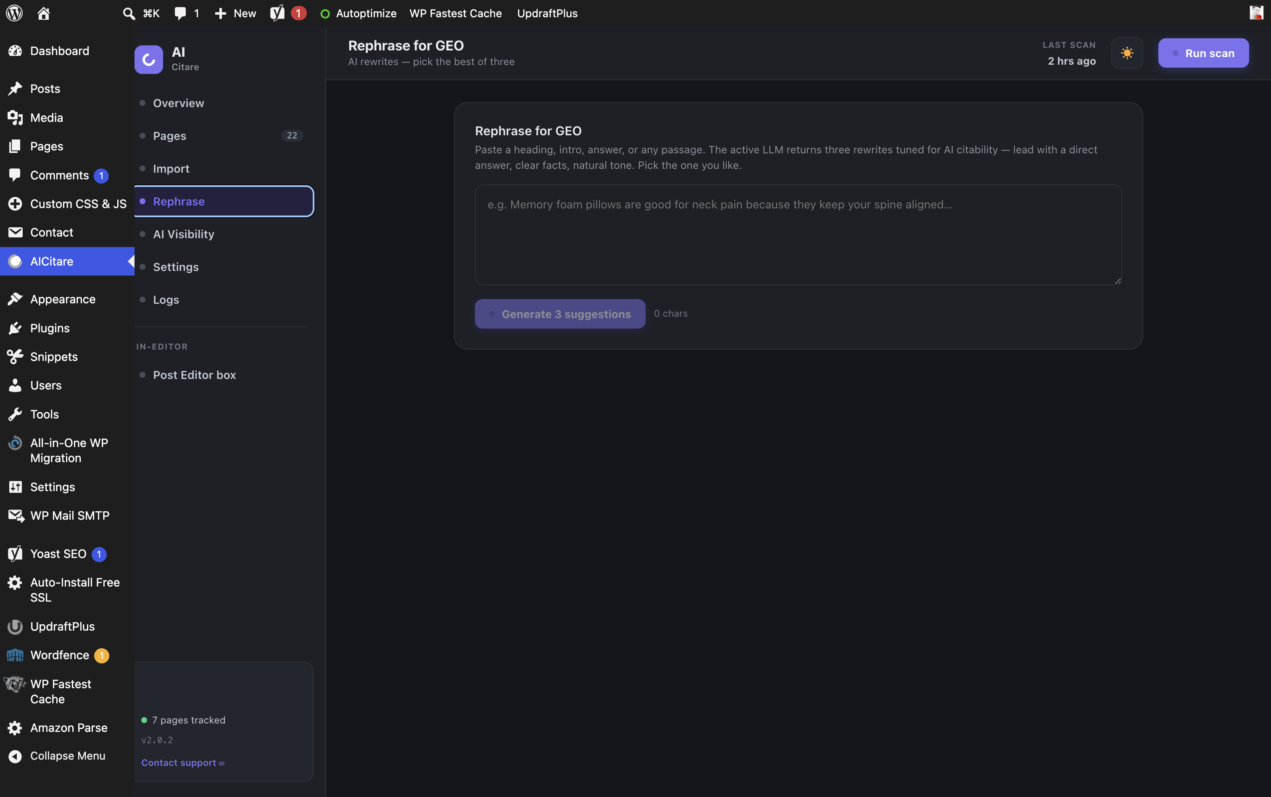The image size is (1271, 797).
Task: Open the site home icon
Action: [44, 13]
